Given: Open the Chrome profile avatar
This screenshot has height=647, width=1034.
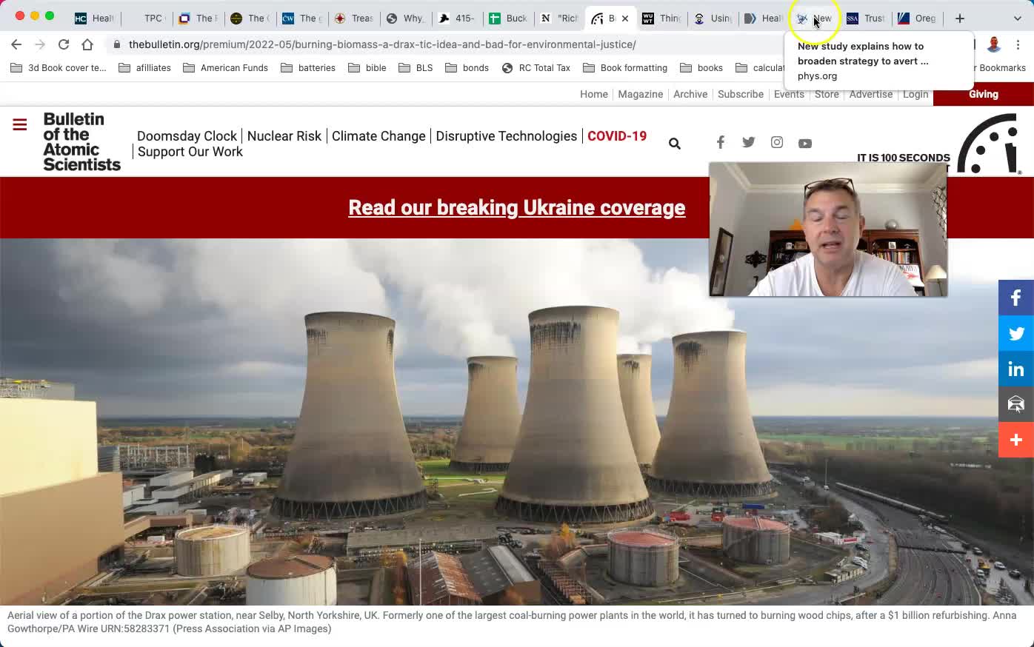Looking at the screenshot, I should (994, 44).
